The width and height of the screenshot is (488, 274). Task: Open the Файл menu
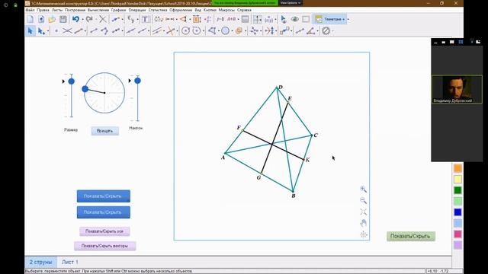tap(30, 10)
